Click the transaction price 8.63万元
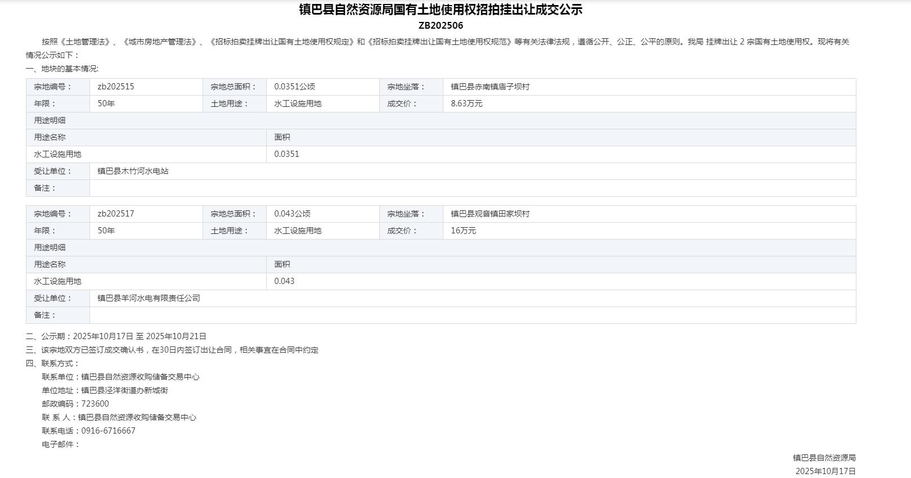911x478 pixels. click(x=466, y=103)
